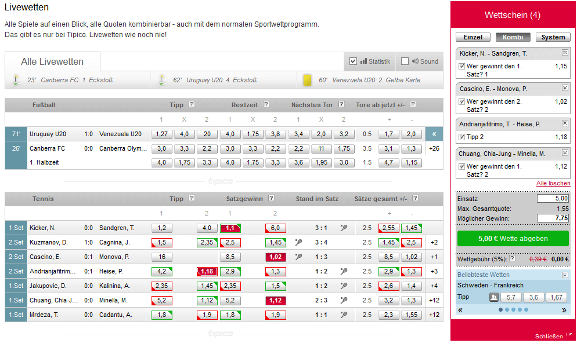The height and width of the screenshot is (343, 577).
Task: Click the serve racket icon in Cascino row
Action: 298,257
